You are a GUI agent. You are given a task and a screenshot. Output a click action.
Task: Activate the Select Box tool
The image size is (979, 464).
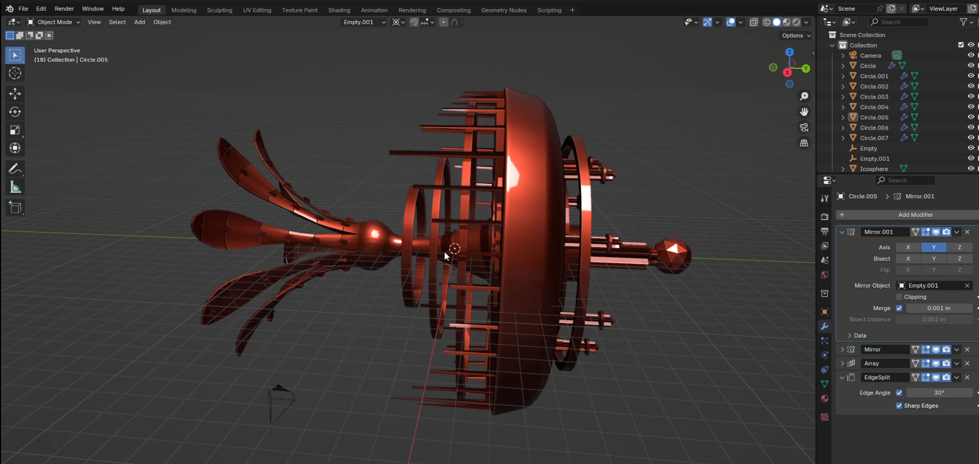pos(15,55)
